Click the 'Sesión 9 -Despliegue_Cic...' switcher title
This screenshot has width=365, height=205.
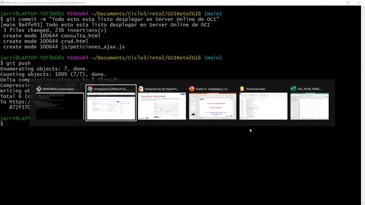[x=213, y=89]
